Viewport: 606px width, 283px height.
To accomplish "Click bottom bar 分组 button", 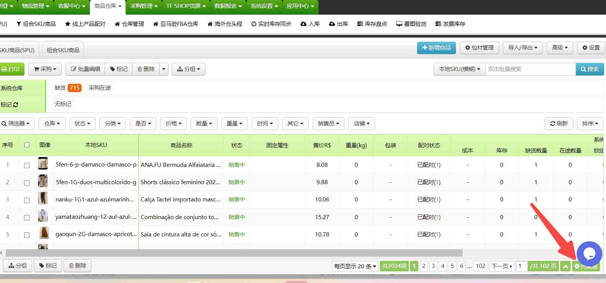I will click(17, 266).
